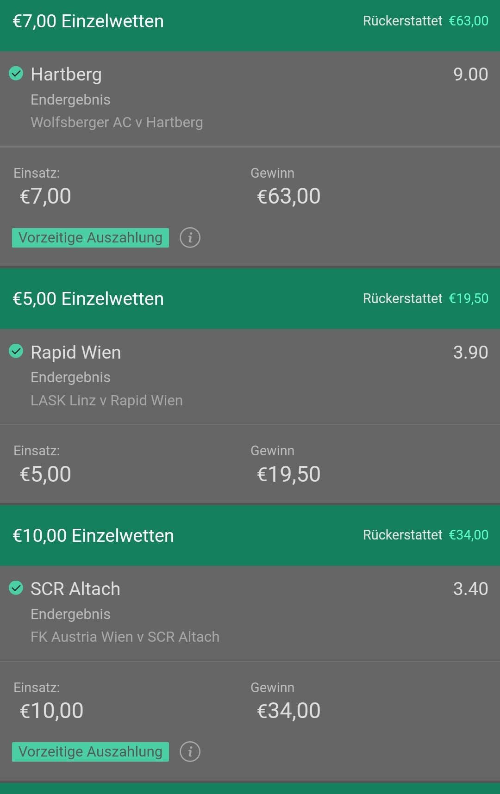Image resolution: width=500 pixels, height=794 pixels.
Task: Select the Rückerstattet €19,50 amount
Action: [x=469, y=299]
